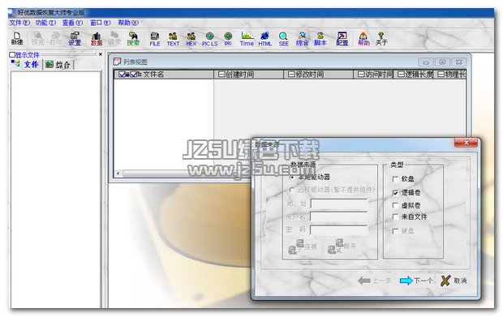Click the 新建 (New) toolbar icon
503x317 pixels.
point(17,38)
